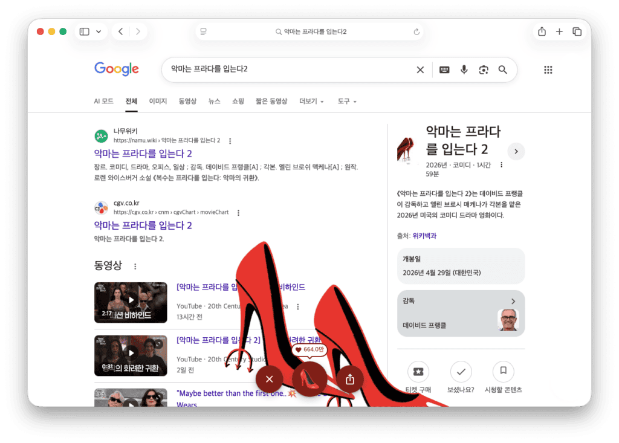Play the 2:17 video thumbnail
619x443 pixels.
131,302
